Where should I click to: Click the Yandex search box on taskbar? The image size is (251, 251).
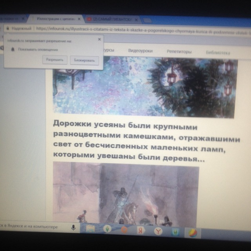click(x=35, y=227)
